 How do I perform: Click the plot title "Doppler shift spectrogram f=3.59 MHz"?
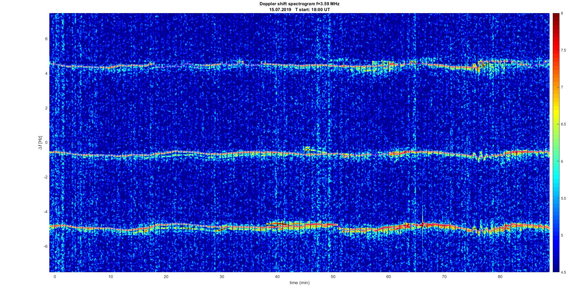(299, 4)
